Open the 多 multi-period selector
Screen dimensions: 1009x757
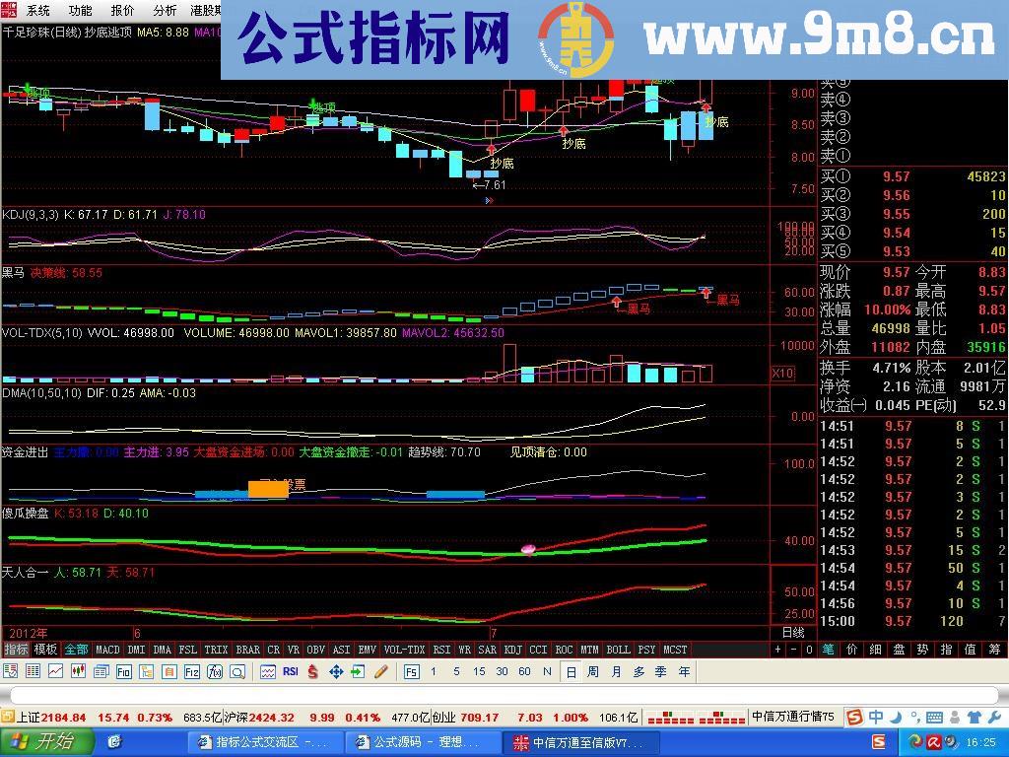[x=637, y=671]
